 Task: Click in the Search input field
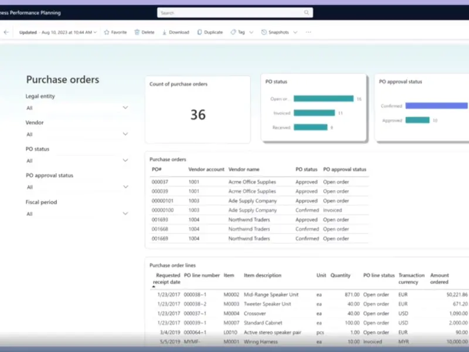[229, 12]
